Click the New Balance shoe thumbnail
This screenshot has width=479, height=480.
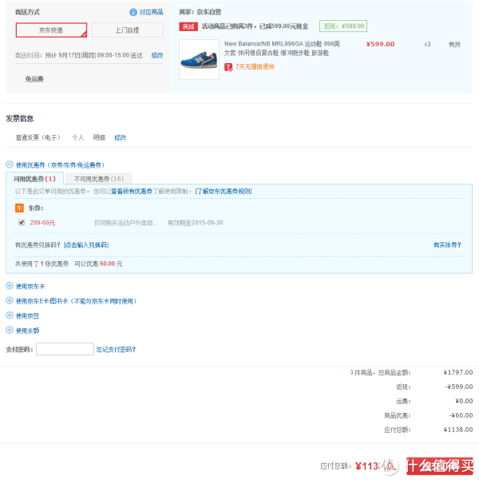200,59
